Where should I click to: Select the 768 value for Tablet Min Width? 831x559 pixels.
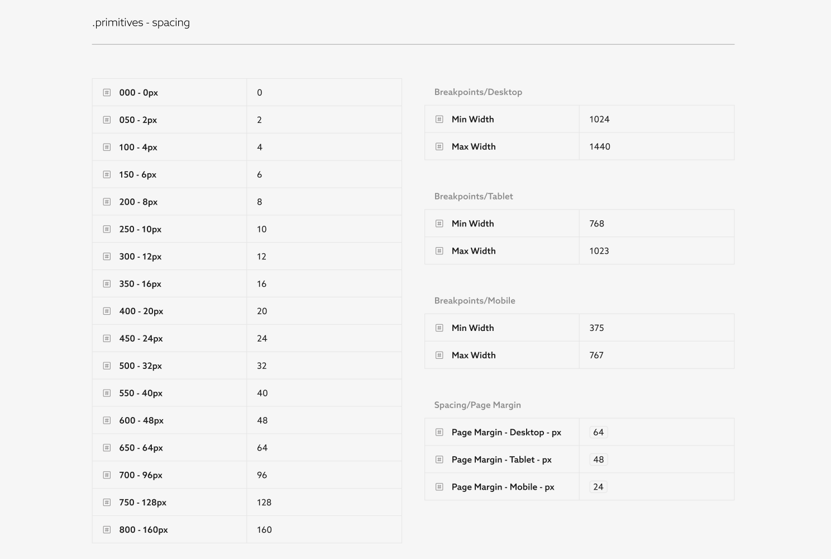tap(596, 224)
